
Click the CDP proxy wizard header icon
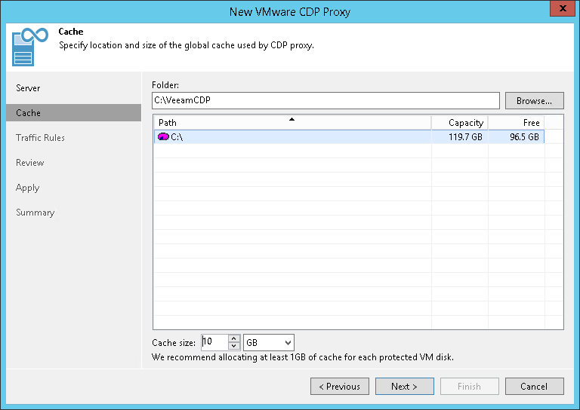[x=30, y=47]
